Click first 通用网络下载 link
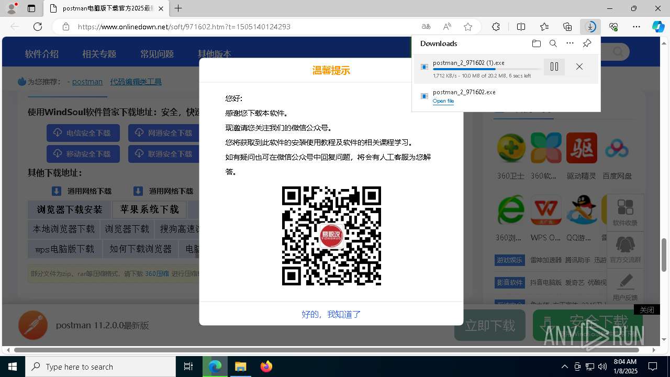The image size is (670, 377). tap(82, 191)
